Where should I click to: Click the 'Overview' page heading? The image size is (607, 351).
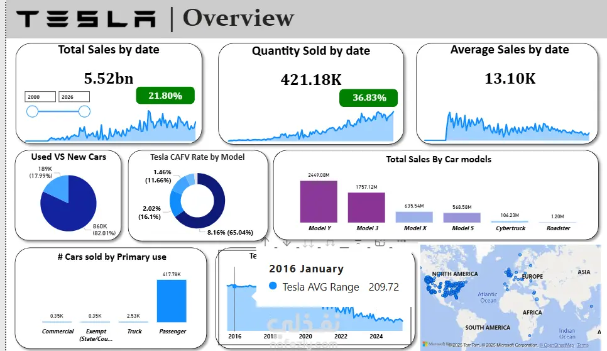pyautogui.click(x=239, y=18)
